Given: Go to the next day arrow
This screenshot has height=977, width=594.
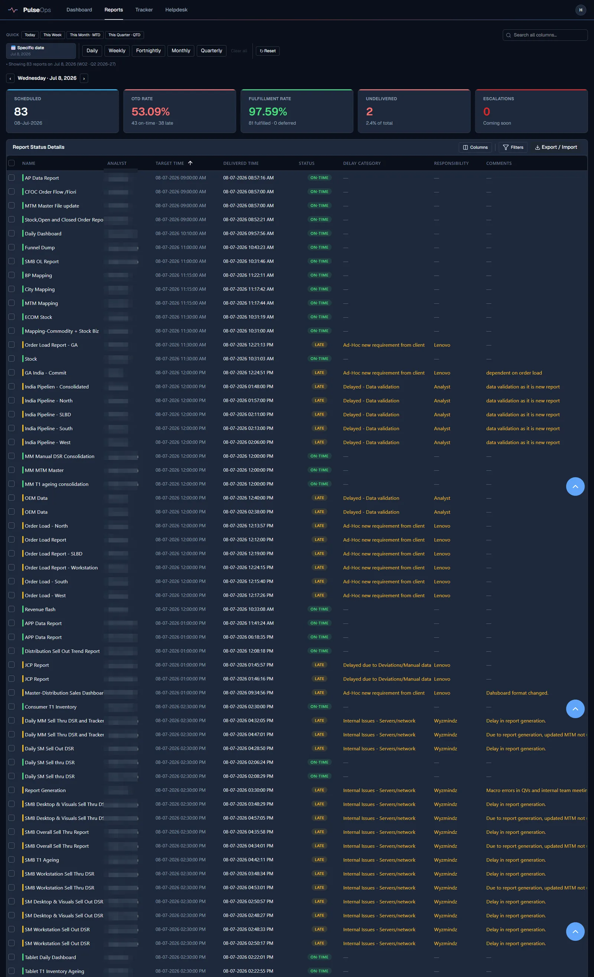Looking at the screenshot, I should [84, 79].
